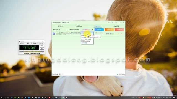Click the UTCk clock time display
Screen dimensions: 177x99
[29, 48]
